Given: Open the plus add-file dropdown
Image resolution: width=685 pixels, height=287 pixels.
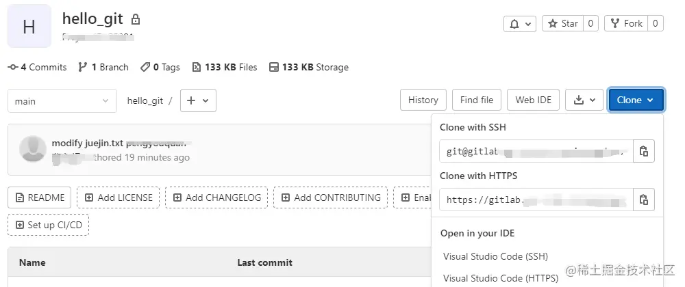Looking at the screenshot, I should click(198, 100).
